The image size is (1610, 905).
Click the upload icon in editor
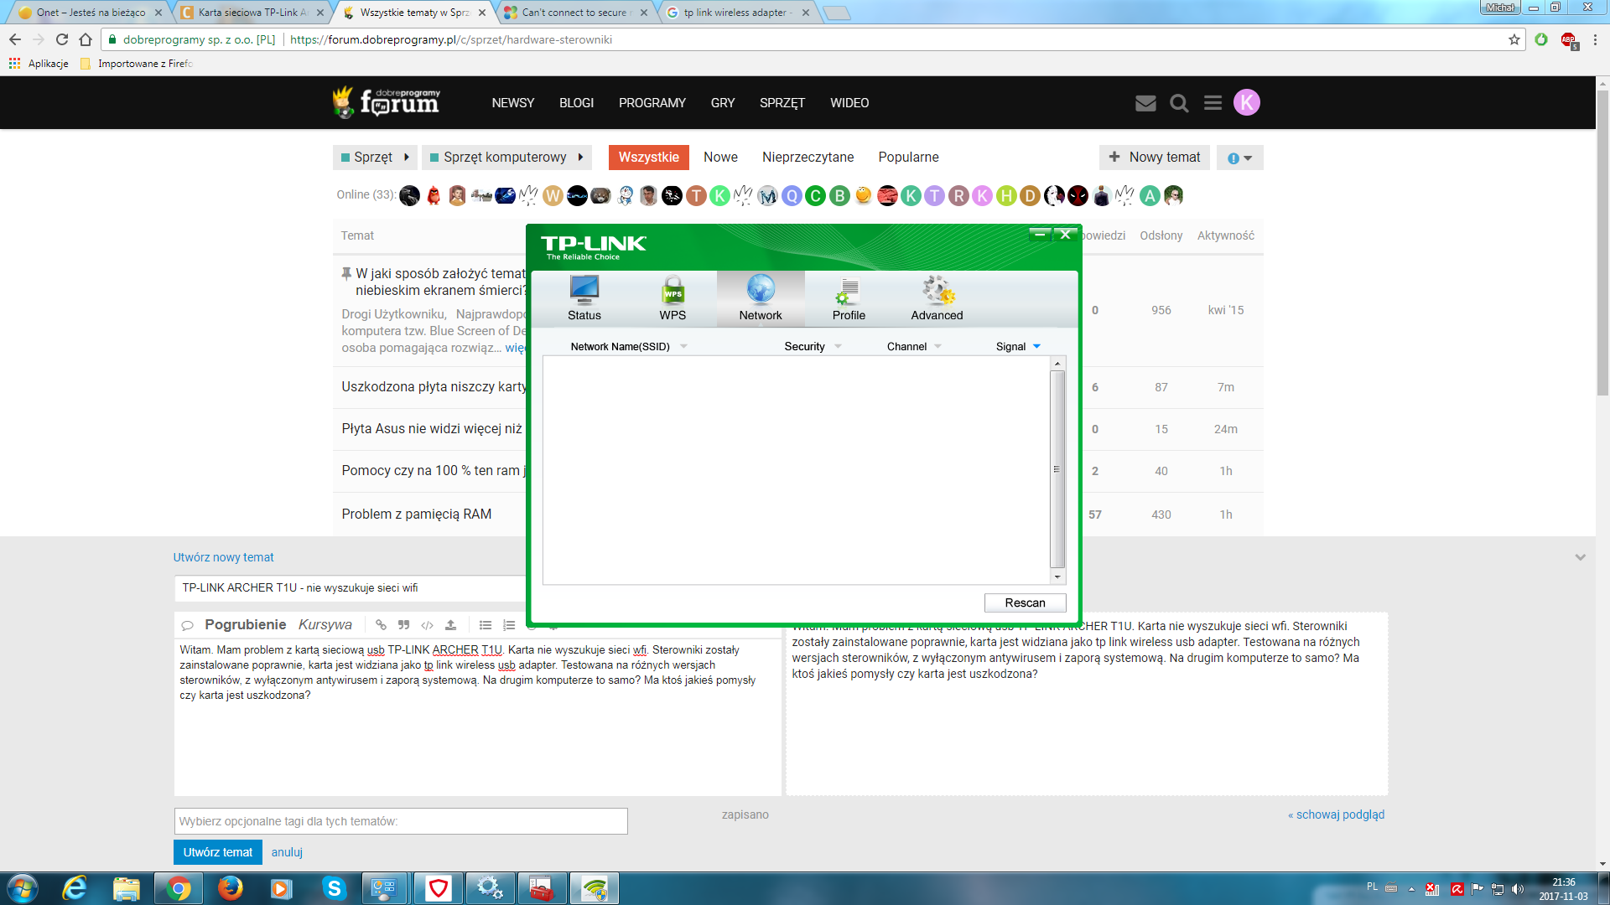450,625
